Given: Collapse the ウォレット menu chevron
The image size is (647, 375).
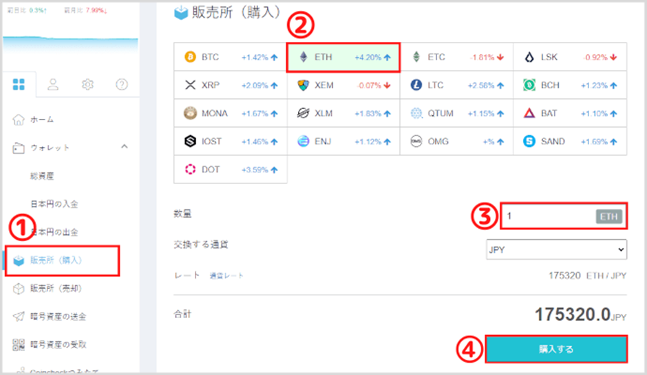Looking at the screenshot, I should click(x=125, y=146).
